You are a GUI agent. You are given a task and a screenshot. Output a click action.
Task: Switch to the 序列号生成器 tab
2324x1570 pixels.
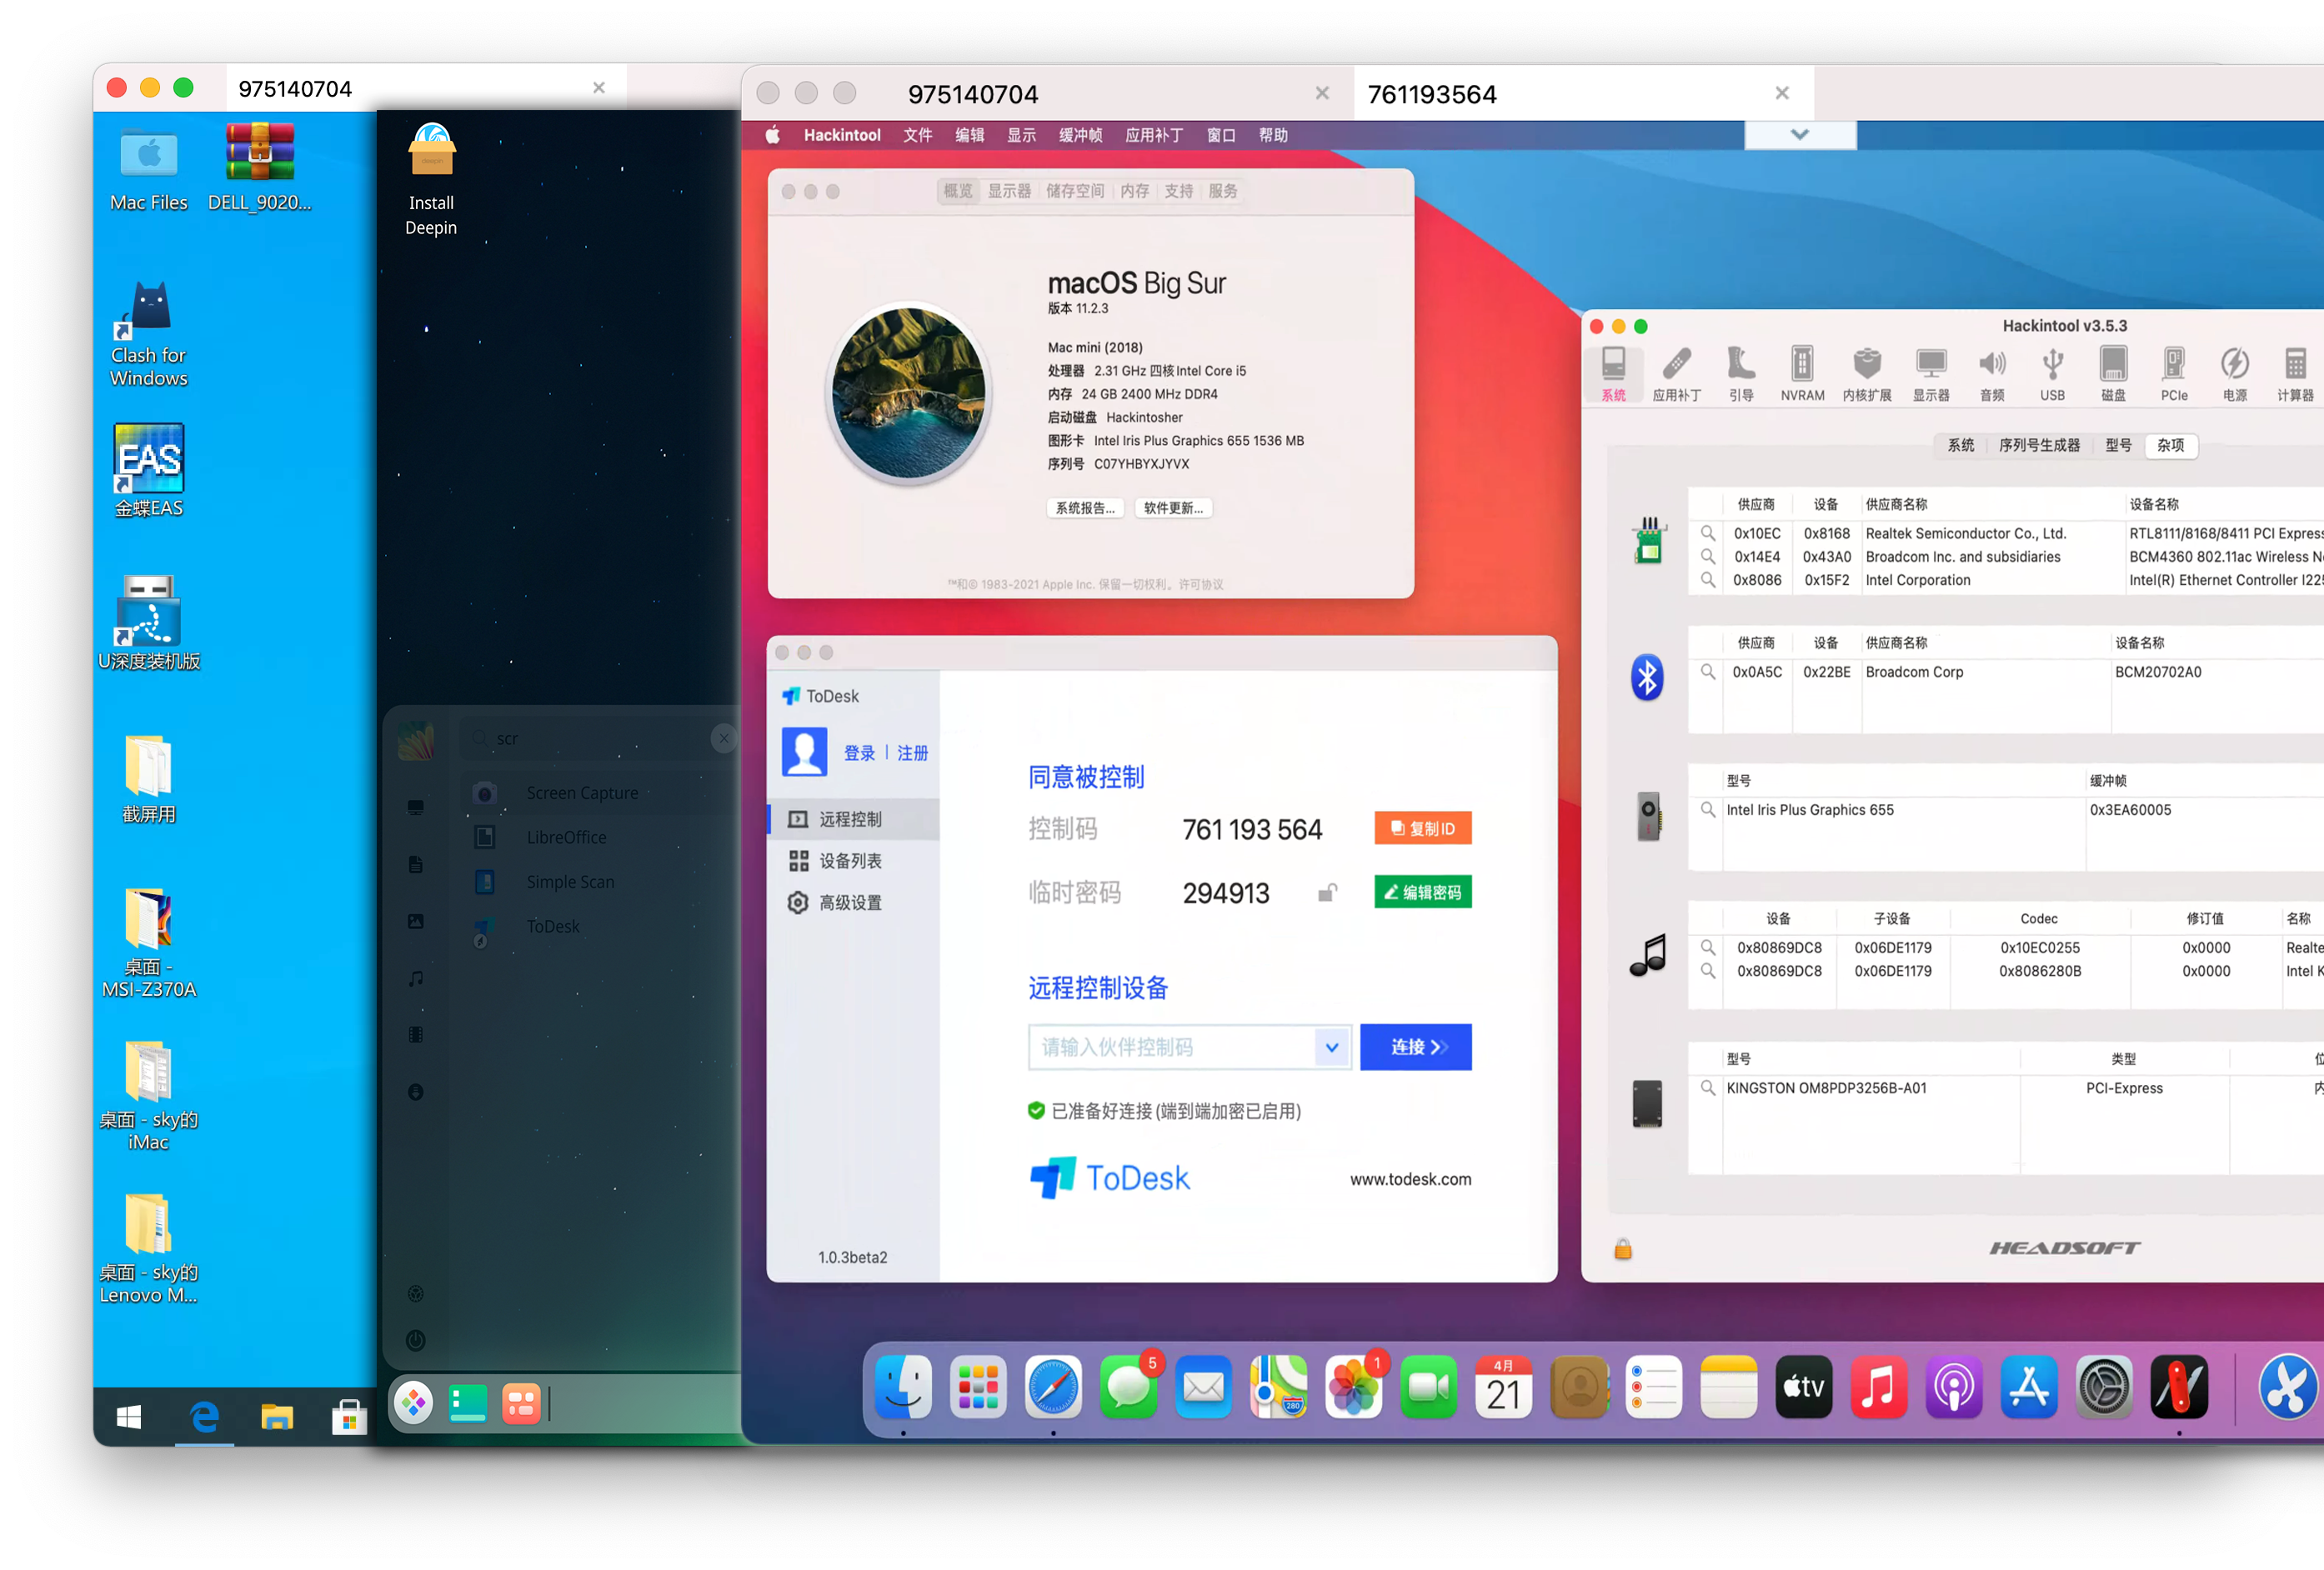2039,445
